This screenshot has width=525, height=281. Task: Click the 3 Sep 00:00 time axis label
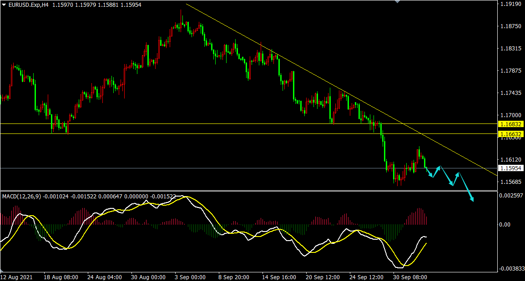tap(191, 277)
